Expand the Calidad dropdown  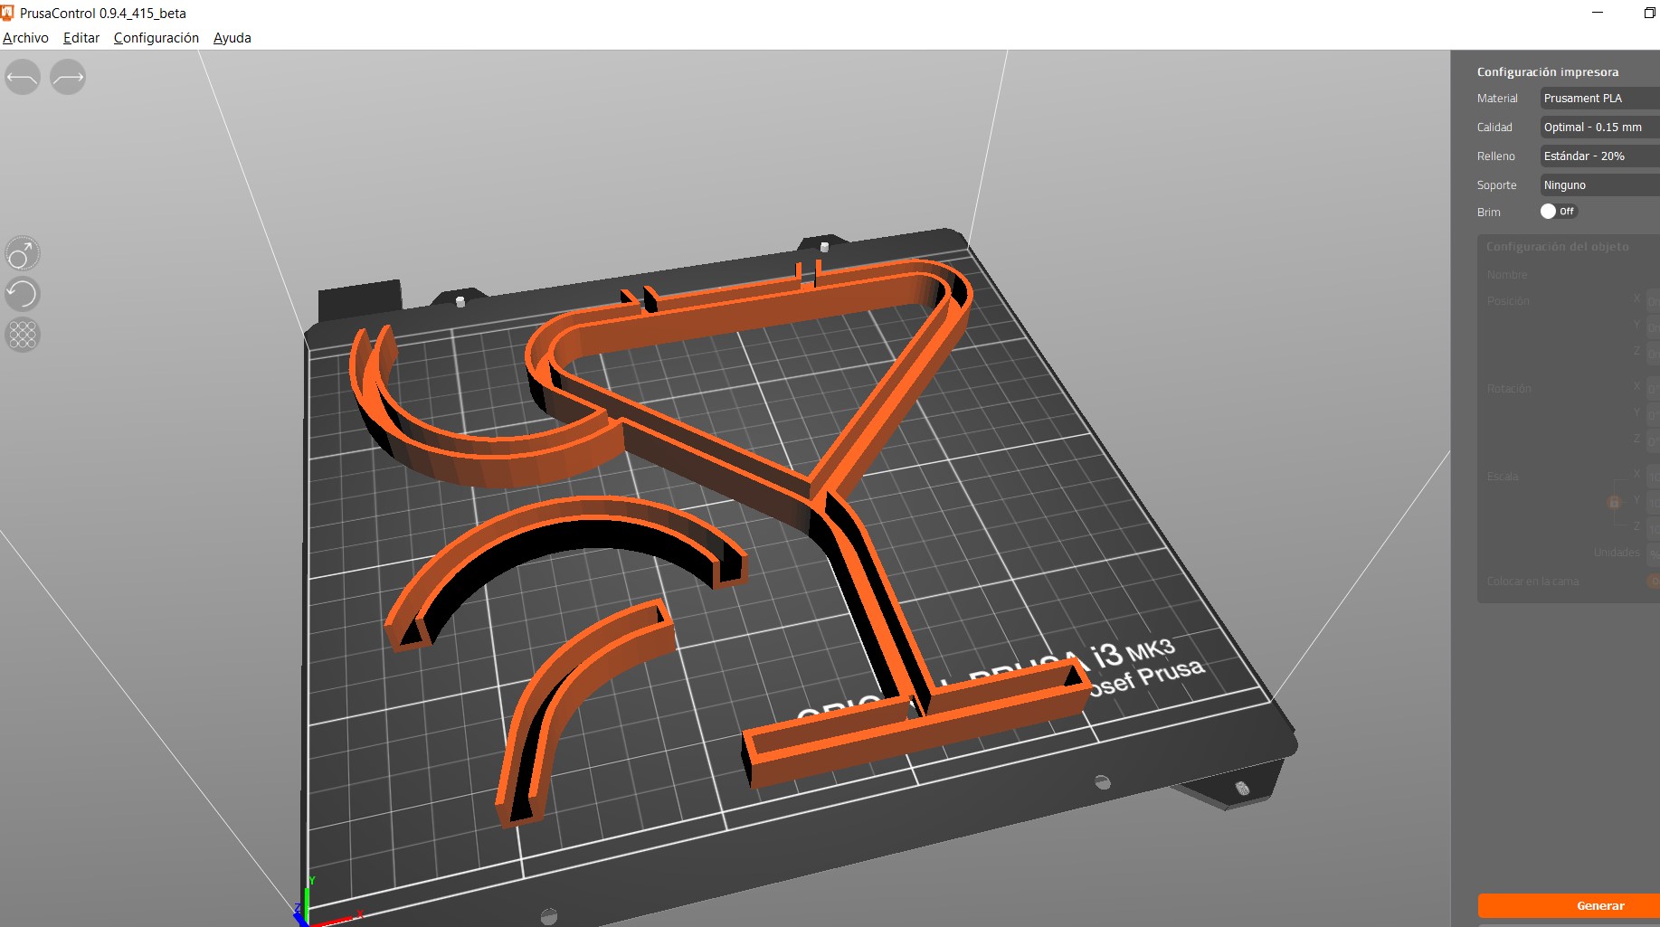point(1598,128)
